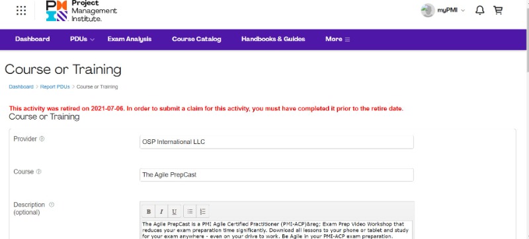Screen dimensions: 529x239
Task: Click the red retired activity notice
Action: [x=206, y=109]
